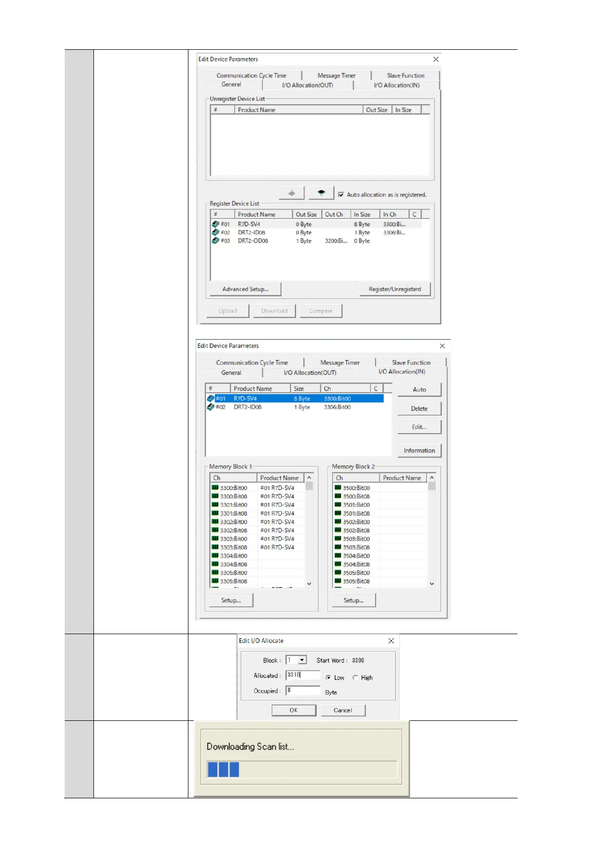
Task: Click the Download button
Action: coord(274,311)
